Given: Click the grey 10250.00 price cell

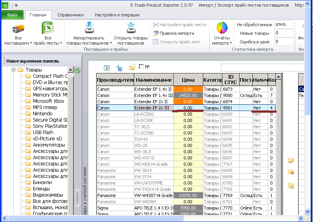Looking at the screenshot, I should coord(188,195).
